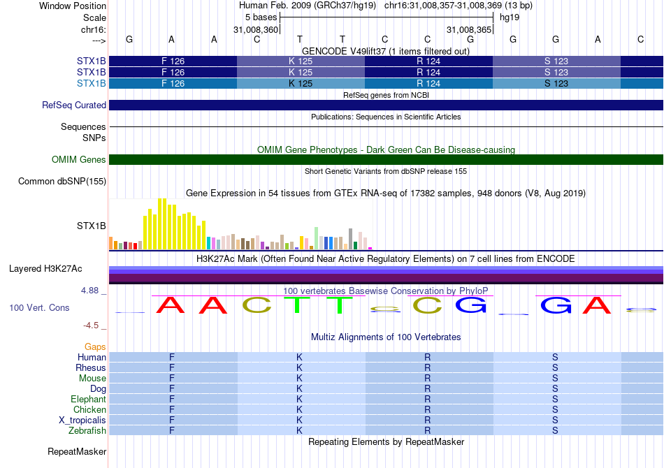Click K 125 codon in light-blue STX1B transcript
Image resolution: width=664 pixels, height=468 pixels.
[x=301, y=83]
